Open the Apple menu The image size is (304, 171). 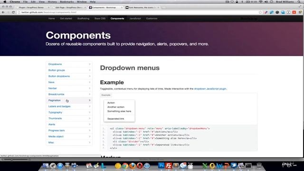point(5,2)
